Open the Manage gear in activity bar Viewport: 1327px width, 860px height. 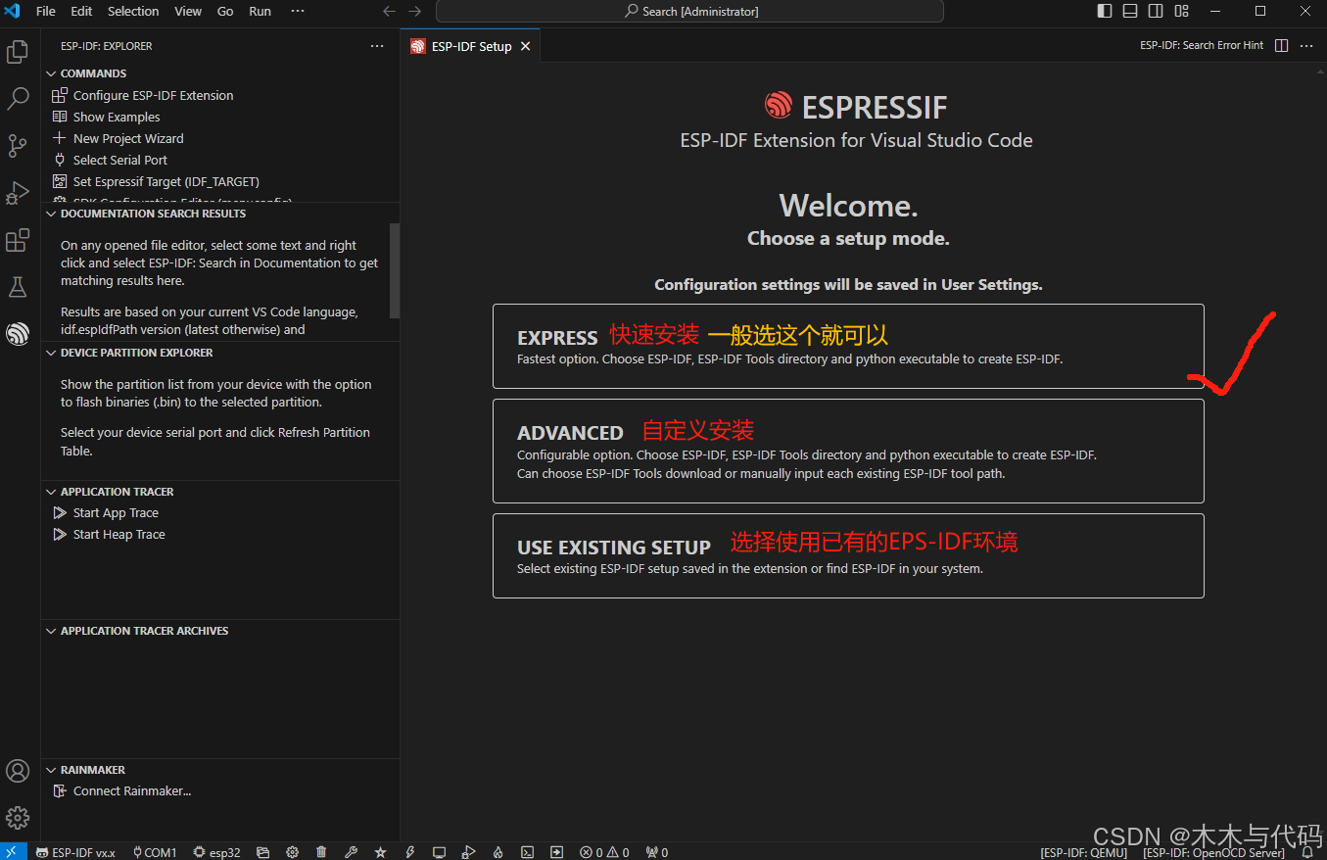(x=18, y=818)
